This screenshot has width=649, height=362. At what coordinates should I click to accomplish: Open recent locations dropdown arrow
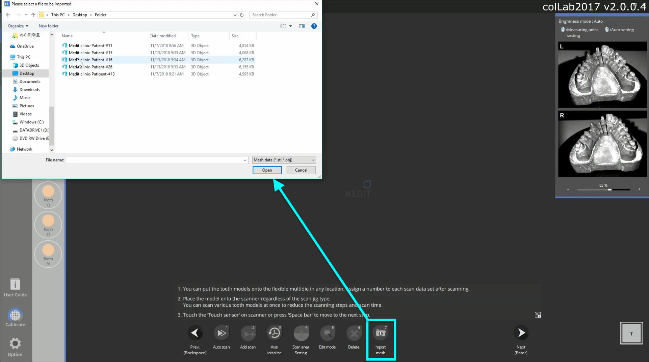tap(26, 15)
